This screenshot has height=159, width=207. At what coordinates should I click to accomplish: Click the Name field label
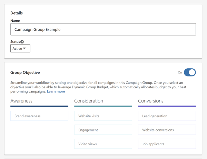click(15, 21)
